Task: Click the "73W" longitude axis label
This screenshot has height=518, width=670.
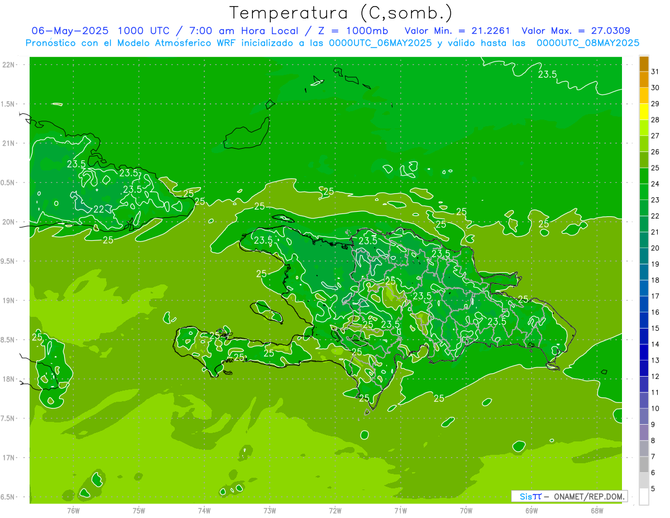Action: [x=270, y=510]
